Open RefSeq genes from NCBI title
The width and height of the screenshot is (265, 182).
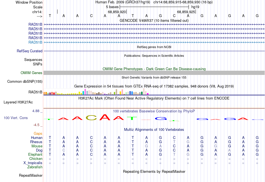[154, 47]
